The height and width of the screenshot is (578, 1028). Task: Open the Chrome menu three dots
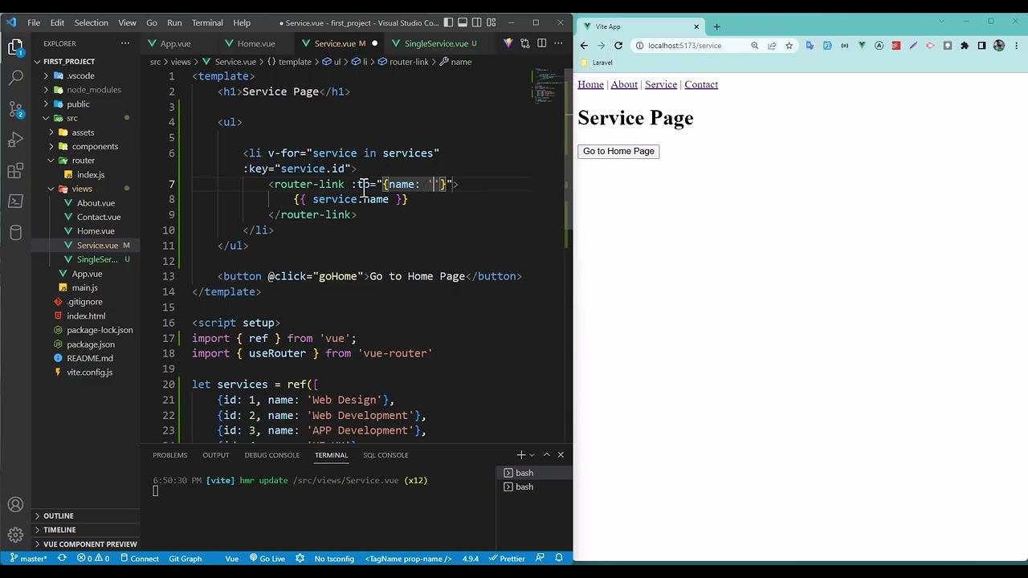coord(1016,46)
